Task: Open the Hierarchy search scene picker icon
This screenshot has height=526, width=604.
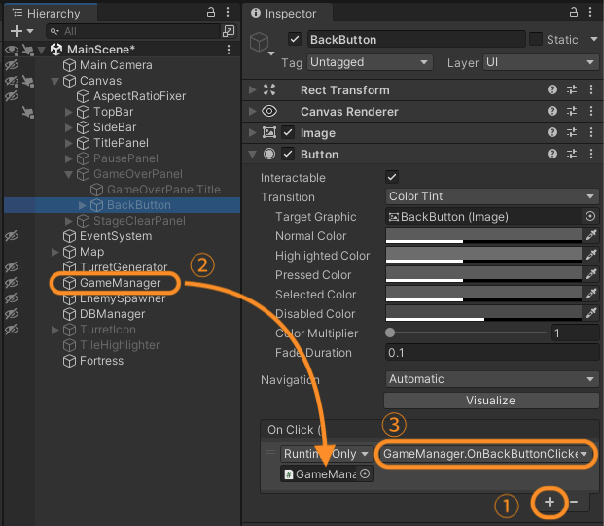Action: pos(229,31)
